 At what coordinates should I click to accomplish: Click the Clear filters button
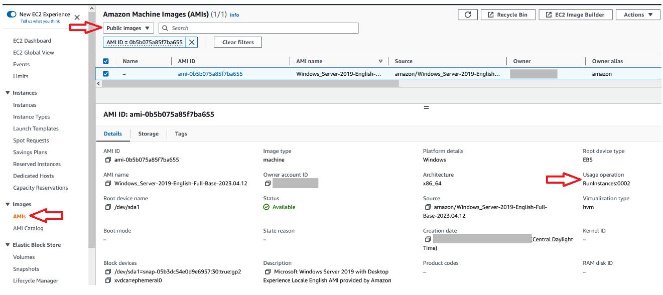238,42
